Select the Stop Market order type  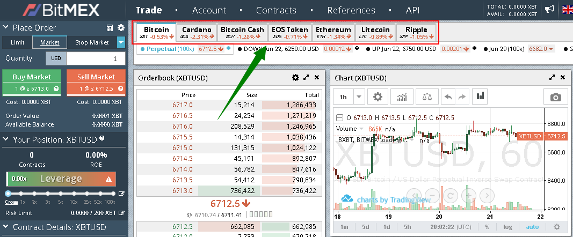click(92, 42)
